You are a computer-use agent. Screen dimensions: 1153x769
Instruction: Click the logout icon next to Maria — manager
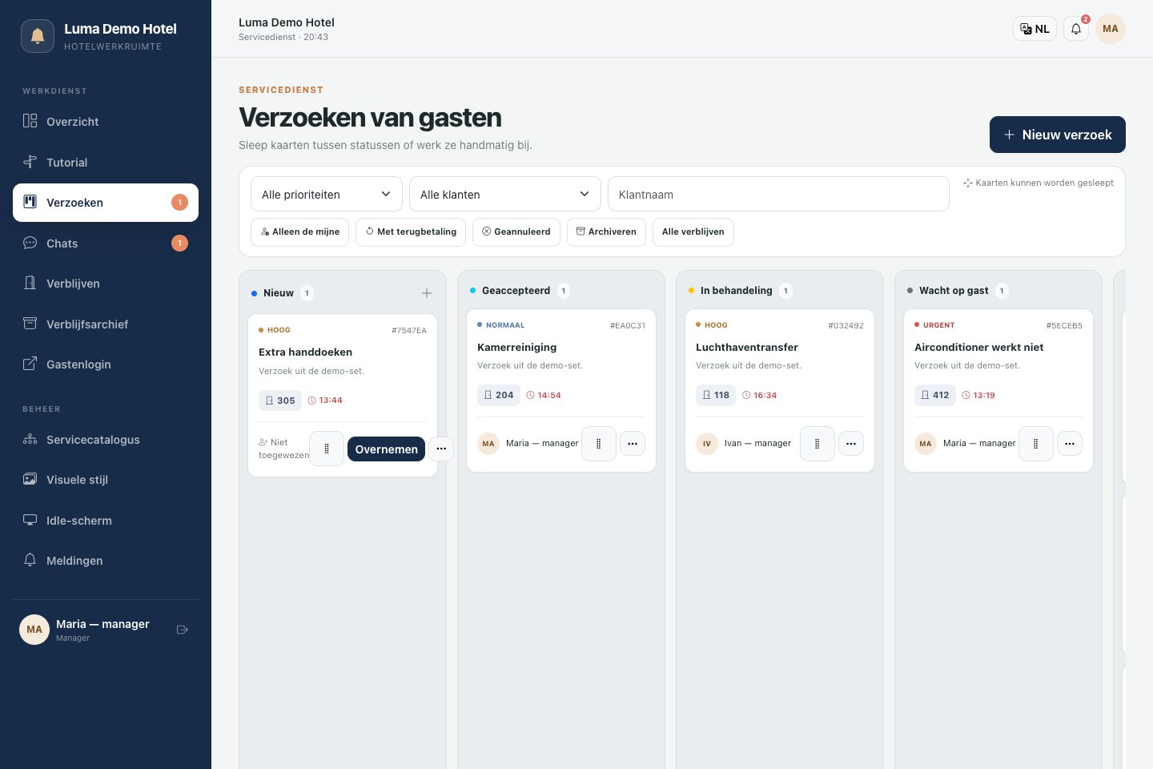(x=182, y=630)
